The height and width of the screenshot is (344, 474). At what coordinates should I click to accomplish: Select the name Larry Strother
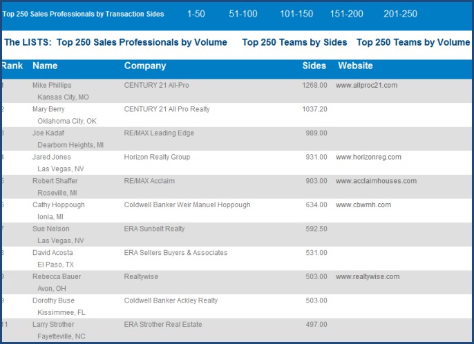53,325
